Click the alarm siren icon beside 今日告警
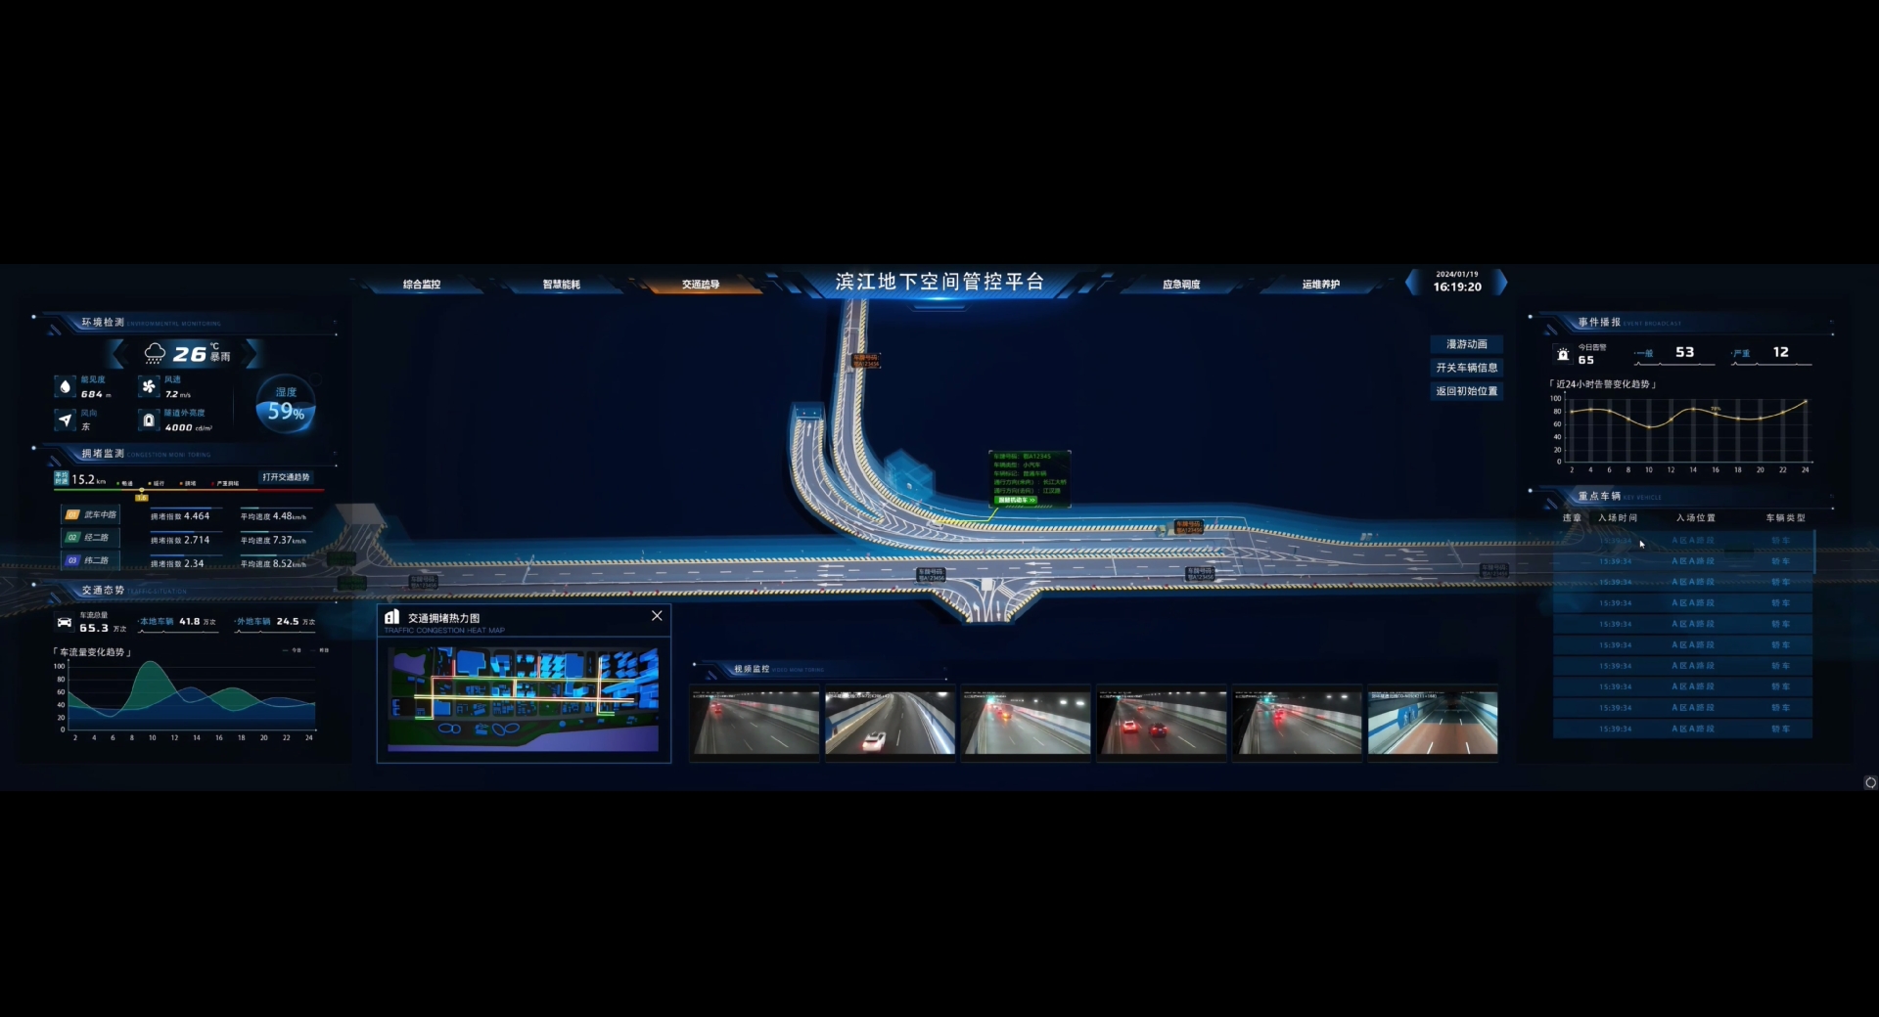 coord(1563,354)
